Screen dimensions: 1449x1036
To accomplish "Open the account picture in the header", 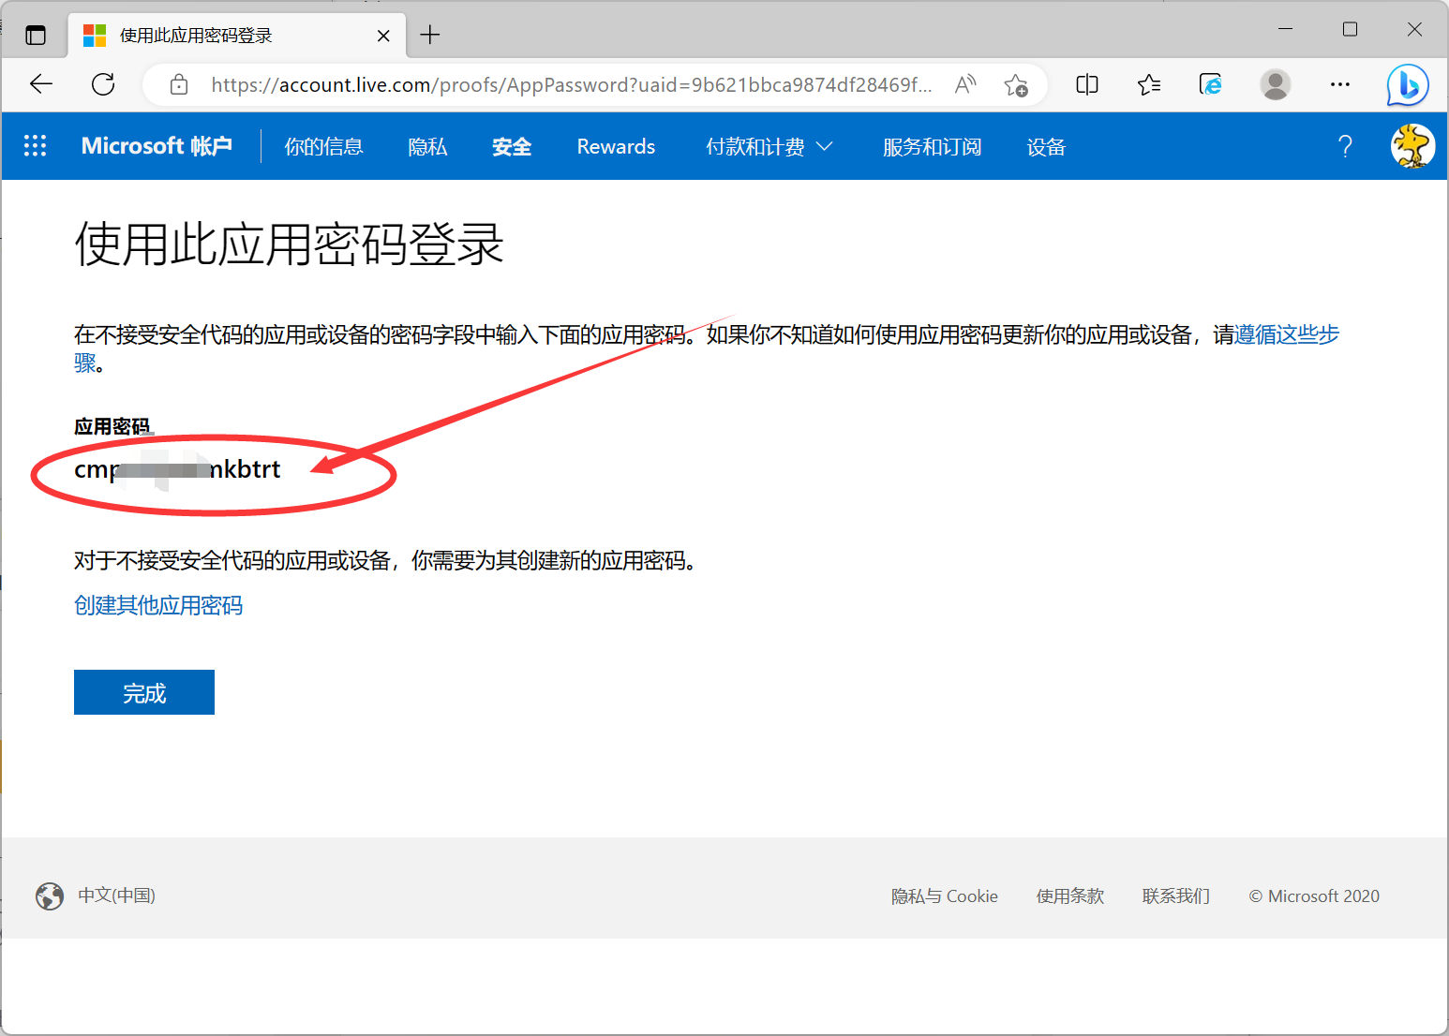I will tap(1412, 146).
